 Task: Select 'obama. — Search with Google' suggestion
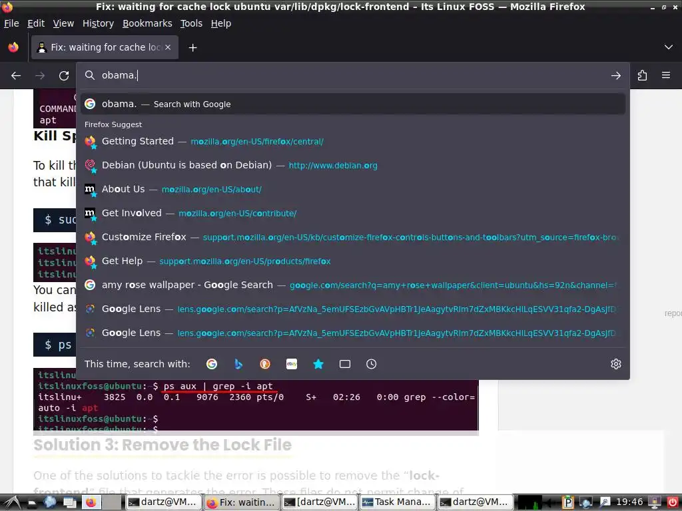point(353,104)
